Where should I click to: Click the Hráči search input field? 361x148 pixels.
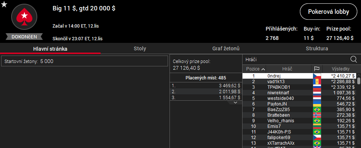pos(296,60)
